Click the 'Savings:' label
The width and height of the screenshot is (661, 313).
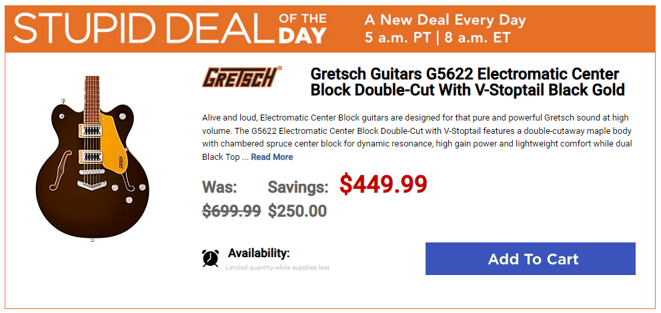pyautogui.click(x=298, y=187)
